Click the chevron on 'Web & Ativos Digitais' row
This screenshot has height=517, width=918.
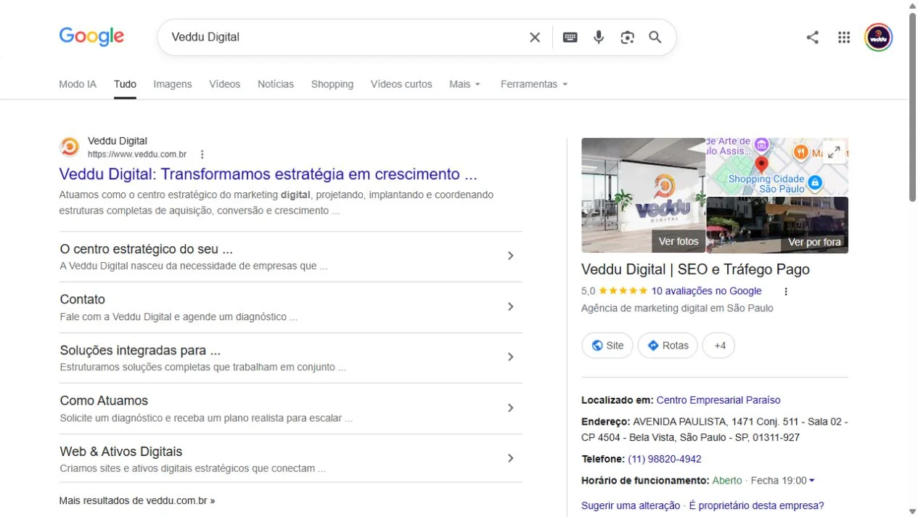[x=510, y=458]
